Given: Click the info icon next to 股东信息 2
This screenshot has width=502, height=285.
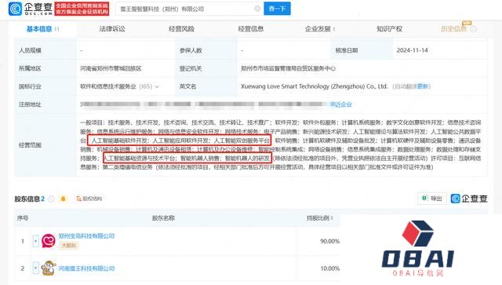Looking at the screenshot, I should coord(51,199).
